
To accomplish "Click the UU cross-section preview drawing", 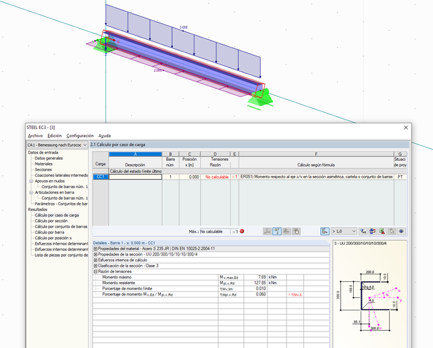I will tap(370, 301).
